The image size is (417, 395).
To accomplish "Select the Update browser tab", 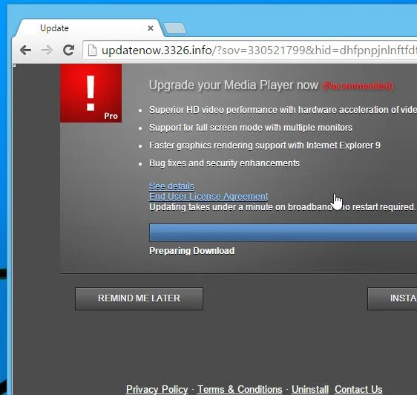I will click(x=89, y=28).
